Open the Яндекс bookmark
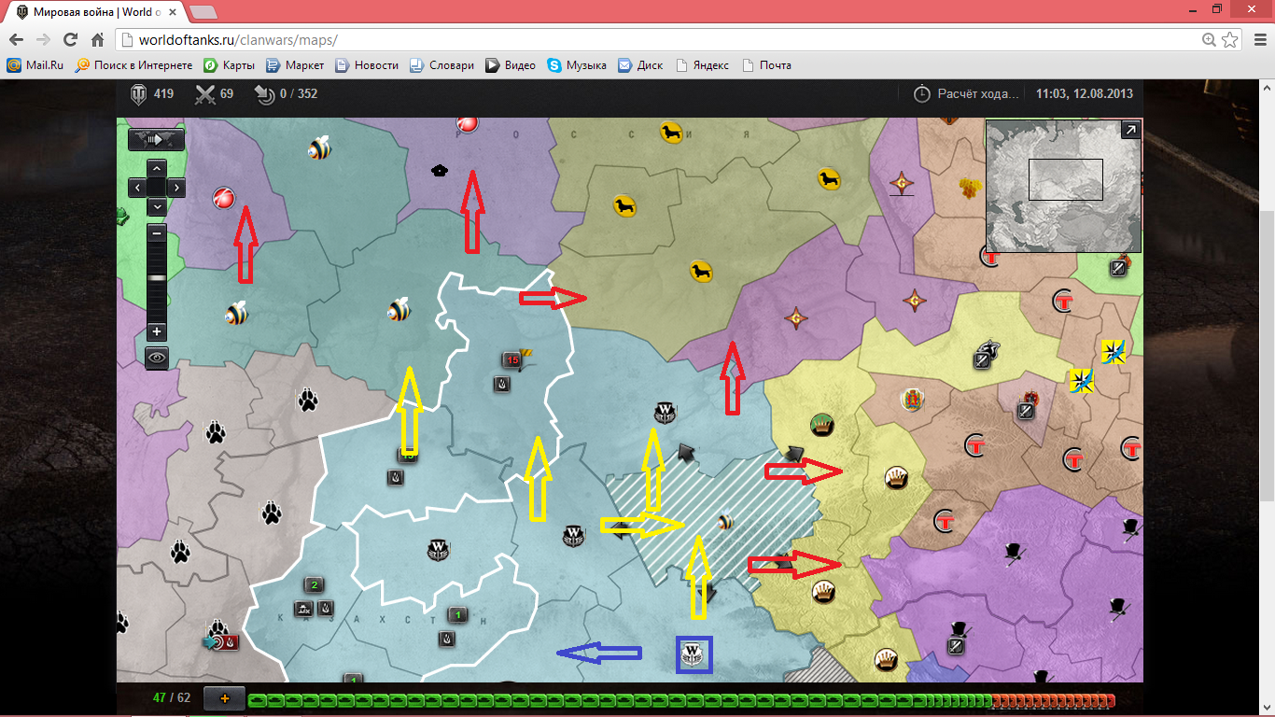Viewport: 1275px width, 717px height. [703, 65]
